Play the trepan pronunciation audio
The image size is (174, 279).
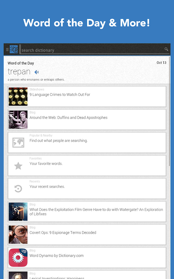[37, 72]
